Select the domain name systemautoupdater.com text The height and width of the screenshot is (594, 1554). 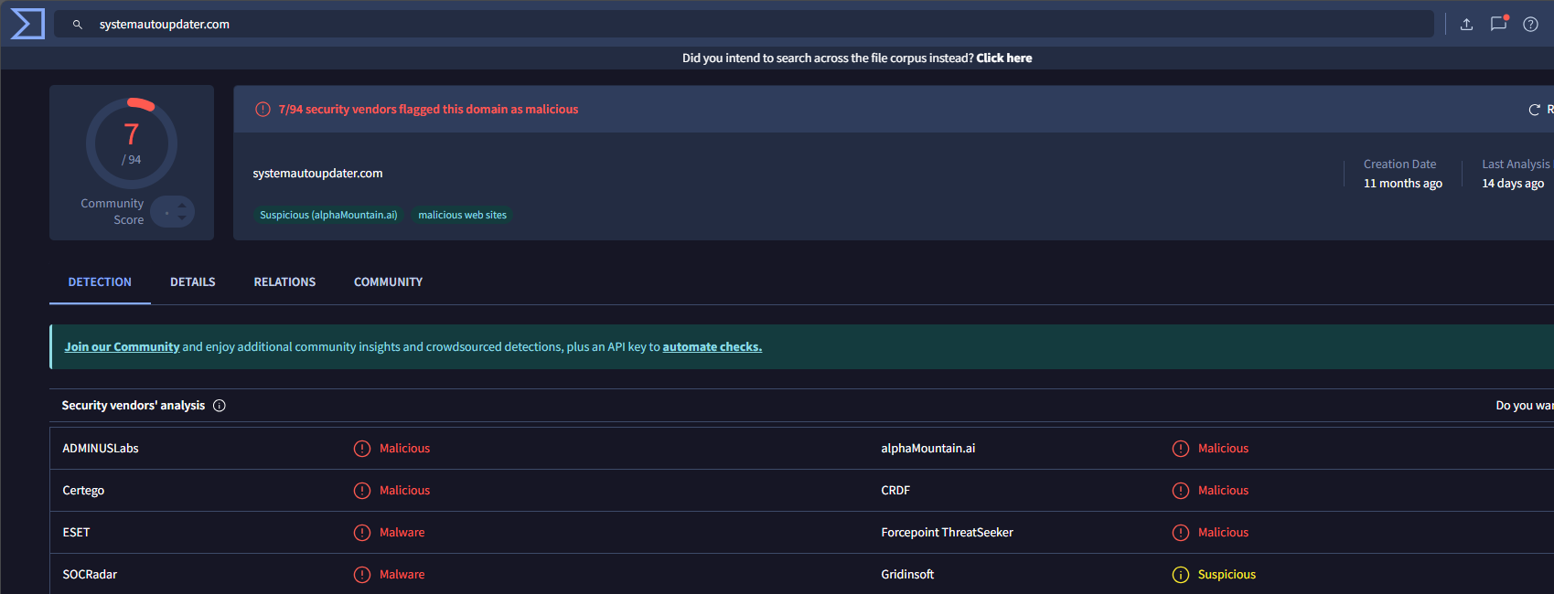[317, 174]
